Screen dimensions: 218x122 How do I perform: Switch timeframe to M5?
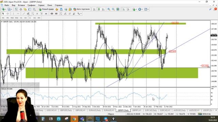(7, 18)
